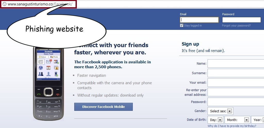Expand the Day of birth dropdown
The width and height of the screenshot is (264, 128).
tap(216, 120)
